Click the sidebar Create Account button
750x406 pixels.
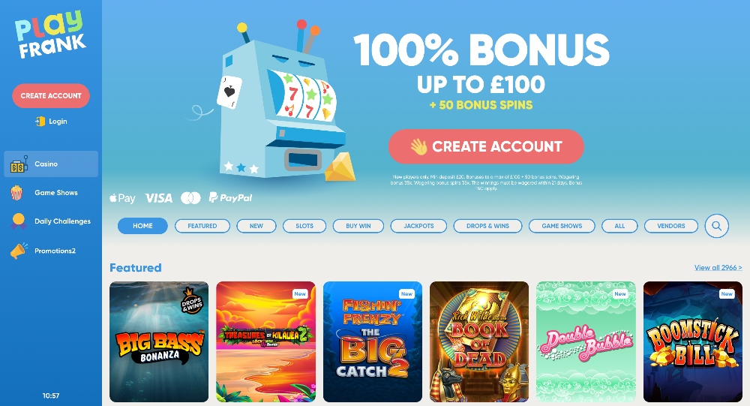pyautogui.click(x=51, y=96)
